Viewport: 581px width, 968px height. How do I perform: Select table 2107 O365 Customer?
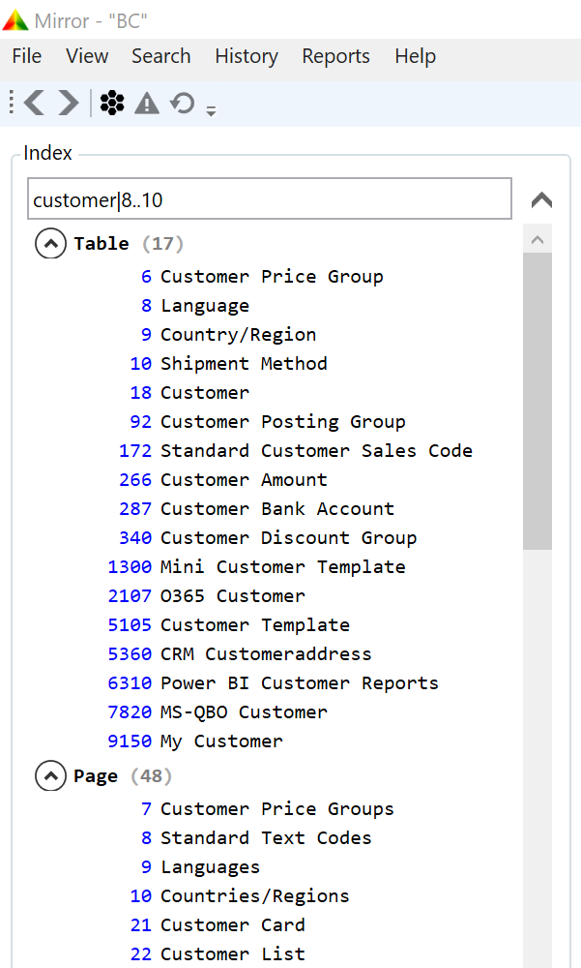pos(206,595)
